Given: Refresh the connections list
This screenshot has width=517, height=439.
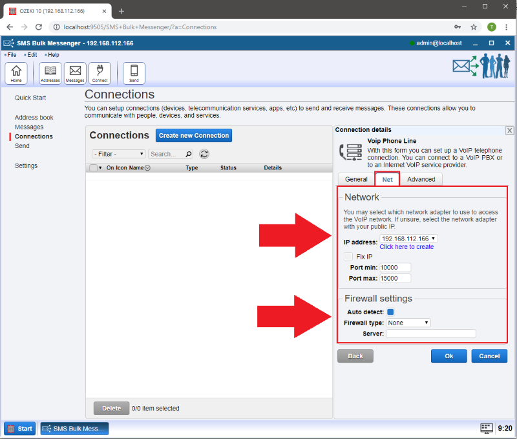Looking at the screenshot, I should click(x=204, y=154).
